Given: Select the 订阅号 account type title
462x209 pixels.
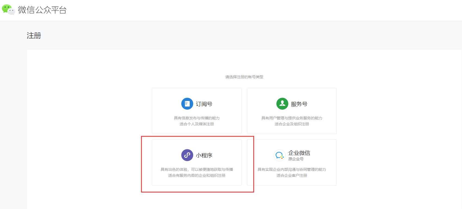Looking at the screenshot, I should click(x=204, y=104).
